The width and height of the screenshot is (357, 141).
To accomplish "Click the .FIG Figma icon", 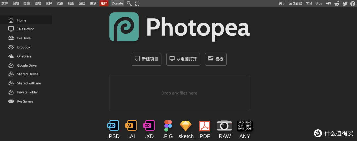I will point(168,126).
